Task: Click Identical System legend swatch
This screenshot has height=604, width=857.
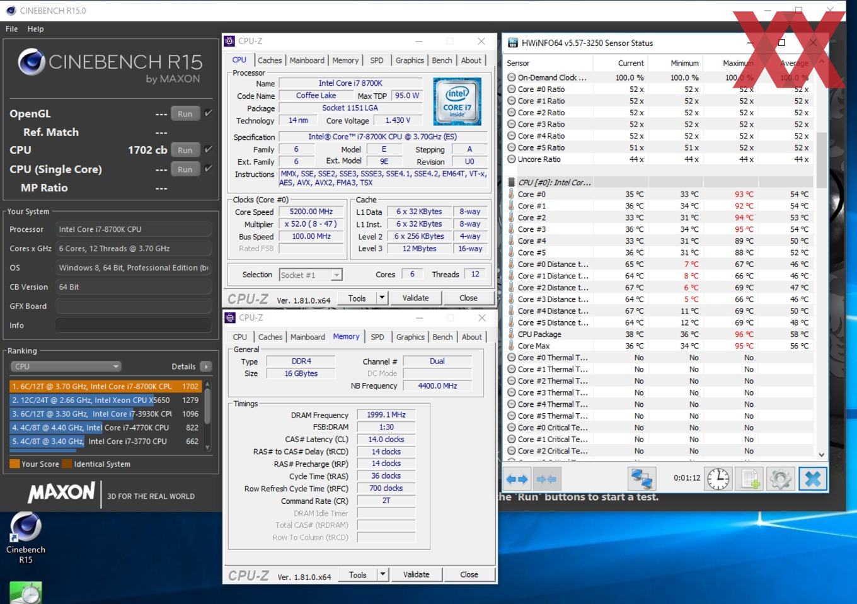Action: coord(67,464)
